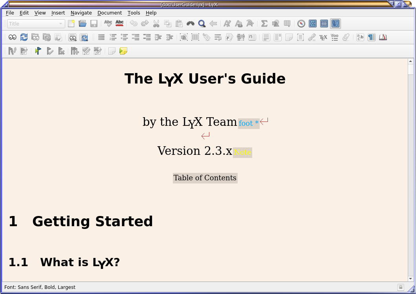
Task: Insert a LyX note icon
Action: [289, 37]
